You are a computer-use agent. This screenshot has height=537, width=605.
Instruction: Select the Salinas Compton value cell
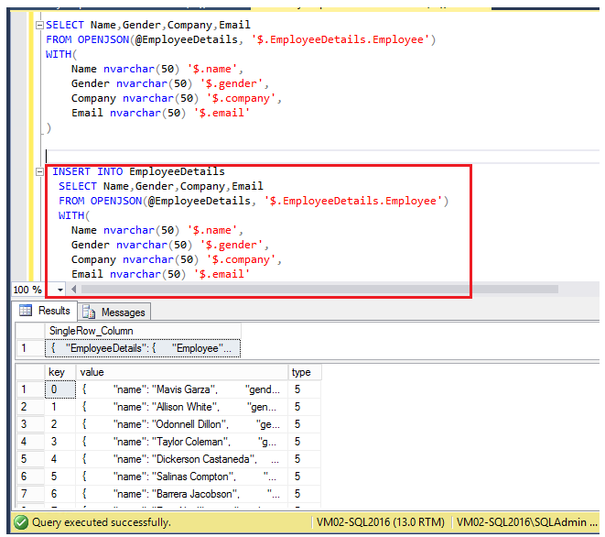pyautogui.click(x=182, y=477)
